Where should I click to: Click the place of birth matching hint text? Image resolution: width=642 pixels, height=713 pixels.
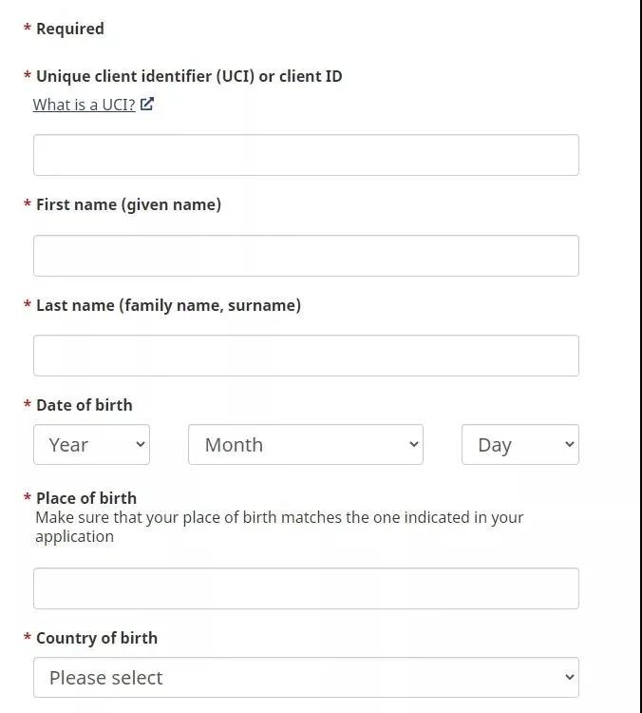(x=279, y=527)
